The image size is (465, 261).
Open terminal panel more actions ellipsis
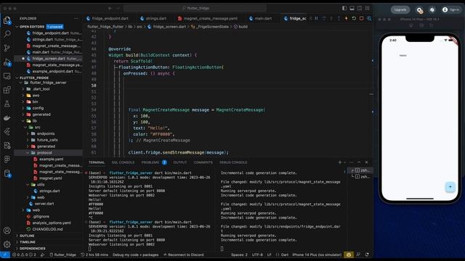(352, 162)
